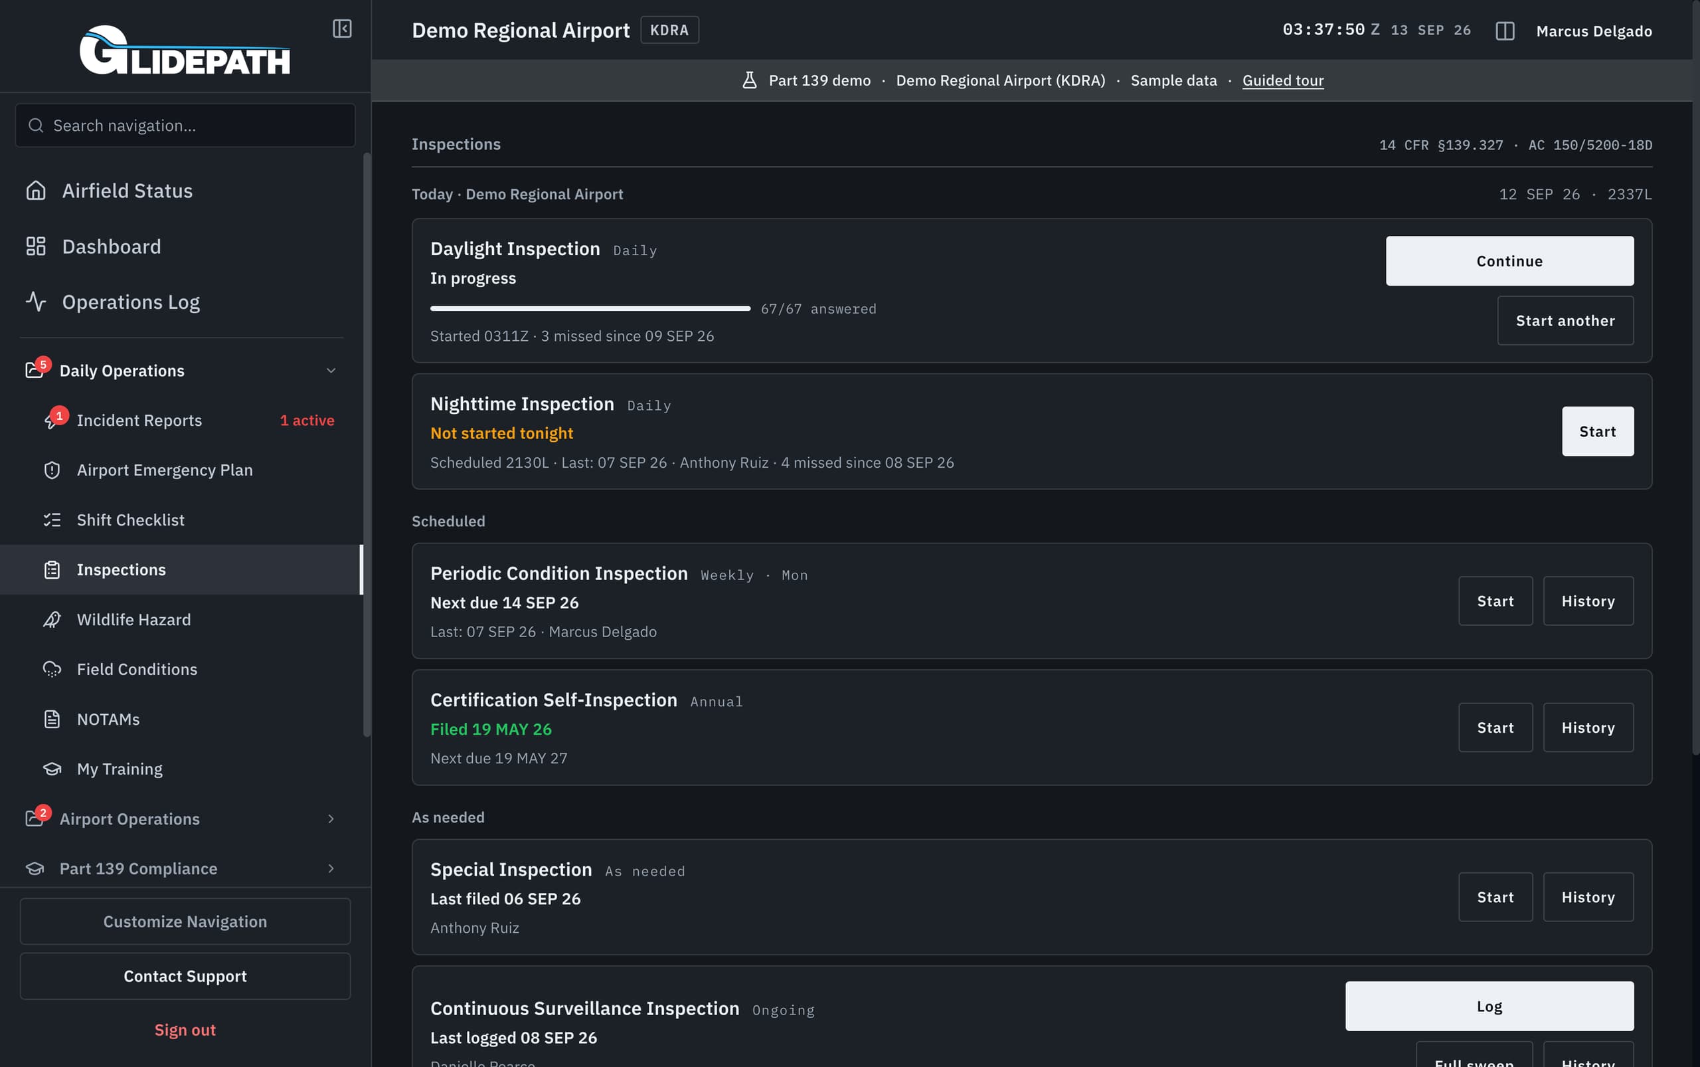This screenshot has height=1067, width=1700.
Task: Collapse the Daily Operations section chevron
Action: click(x=331, y=371)
